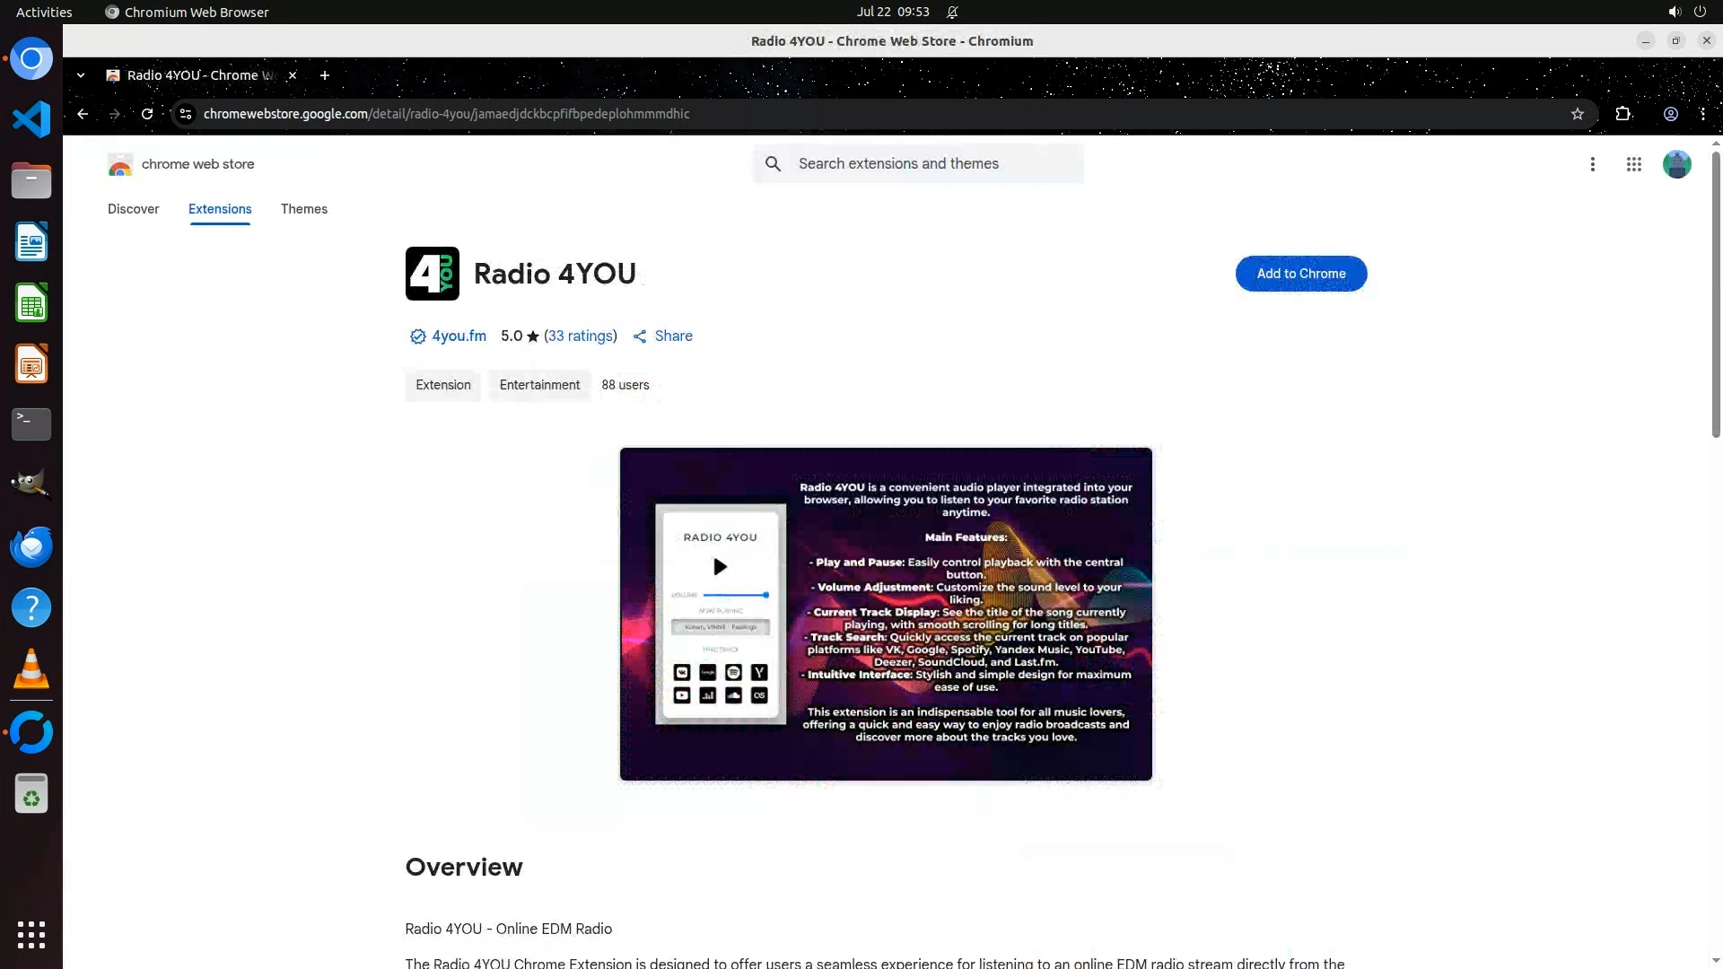1723x969 pixels.
Task: Click the Share icon link
Action: pyautogui.click(x=662, y=336)
